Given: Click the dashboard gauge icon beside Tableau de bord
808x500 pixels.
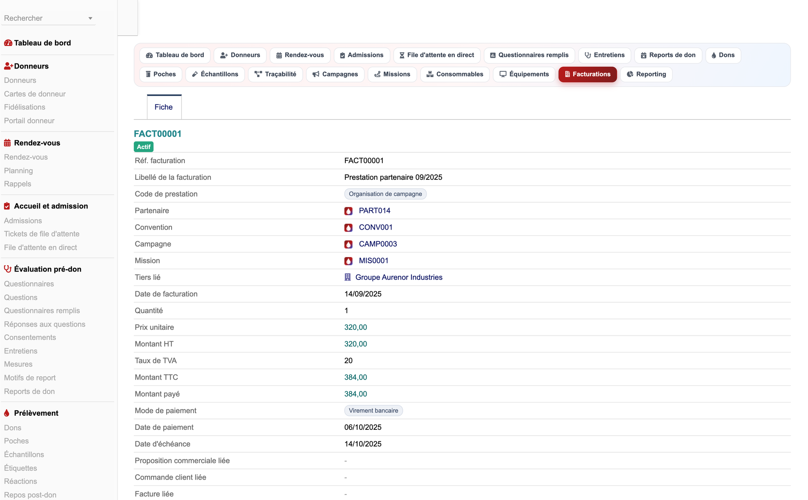Looking at the screenshot, I should coord(8,43).
